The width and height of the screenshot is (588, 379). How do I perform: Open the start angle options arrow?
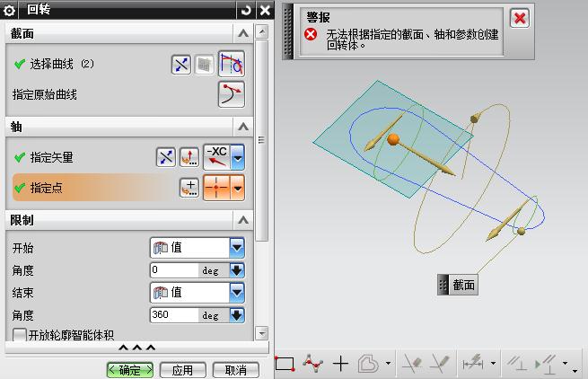tap(237, 270)
